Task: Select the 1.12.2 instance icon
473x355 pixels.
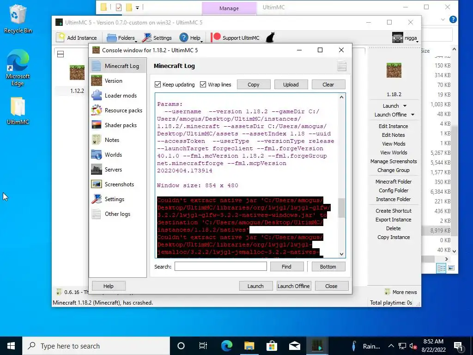Action: click(x=77, y=73)
